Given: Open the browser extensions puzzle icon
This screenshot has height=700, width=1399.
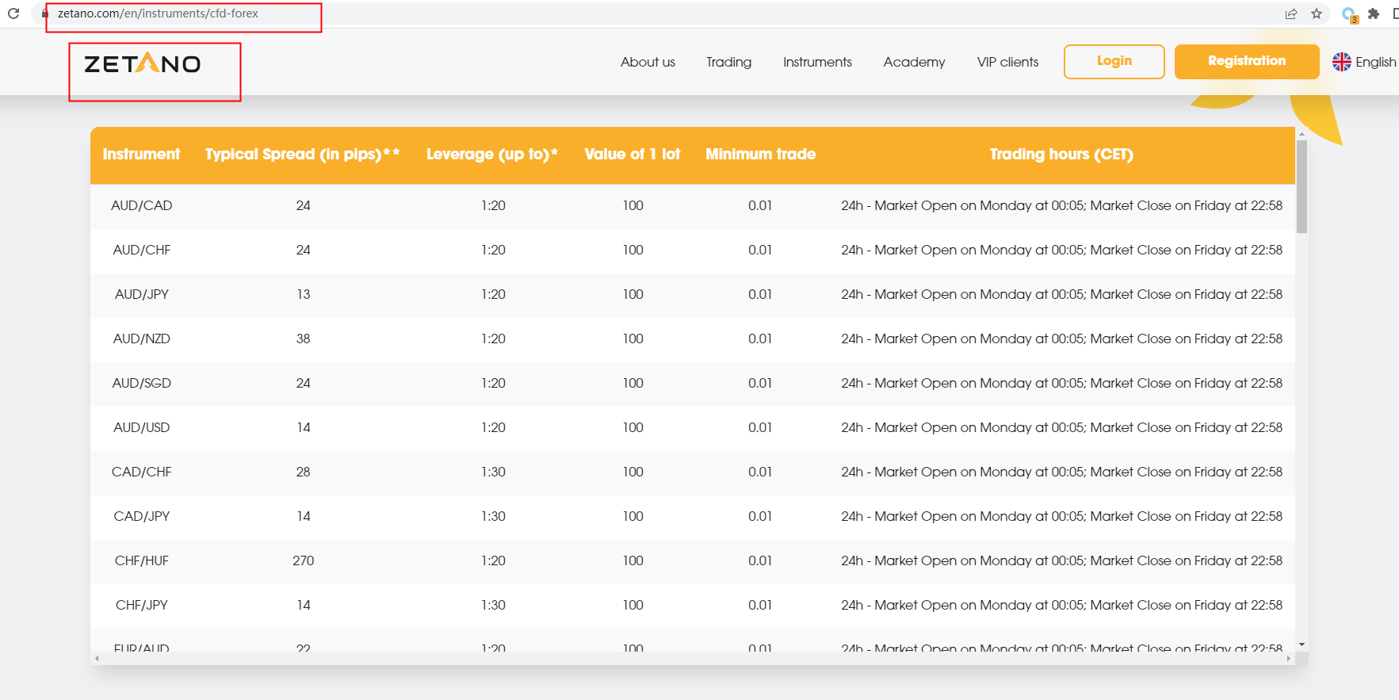Looking at the screenshot, I should (x=1374, y=13).
